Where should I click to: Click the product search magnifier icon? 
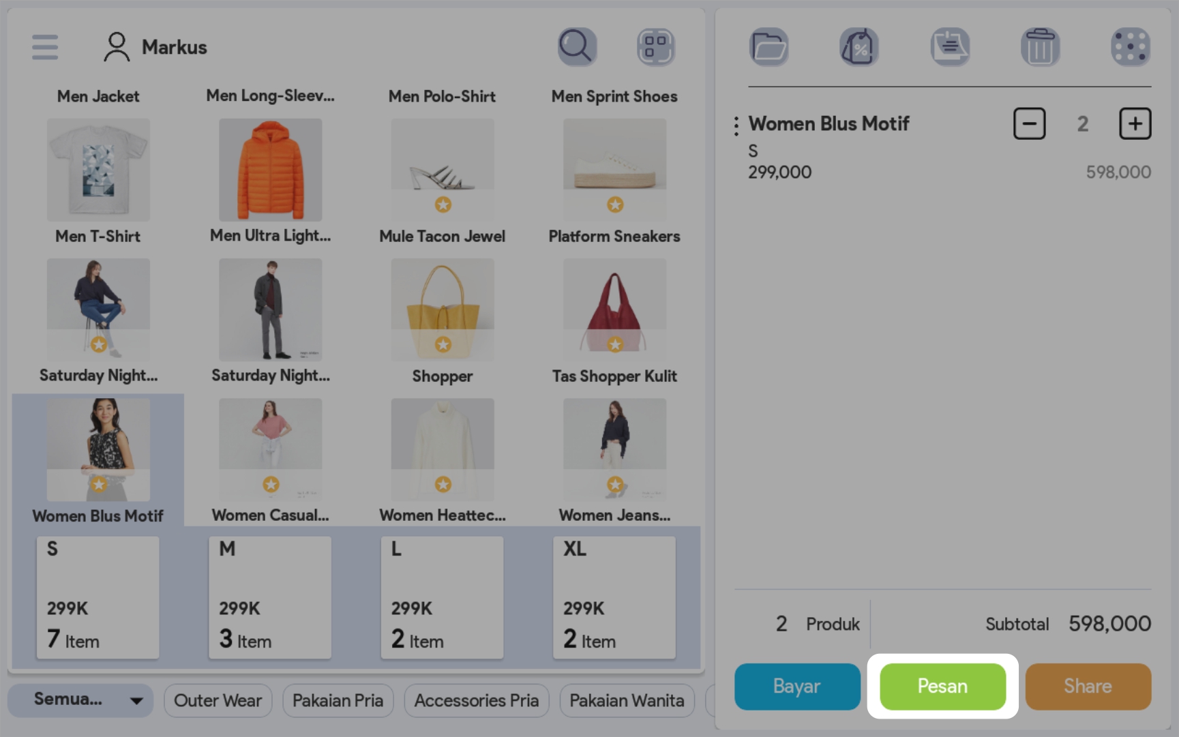click(x=578, y=47)
